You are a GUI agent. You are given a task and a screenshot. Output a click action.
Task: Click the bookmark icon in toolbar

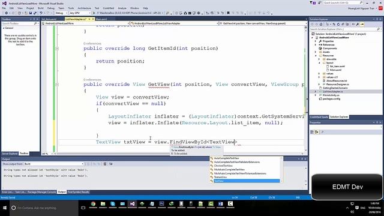pyautogui.click(x=228, y=13)
